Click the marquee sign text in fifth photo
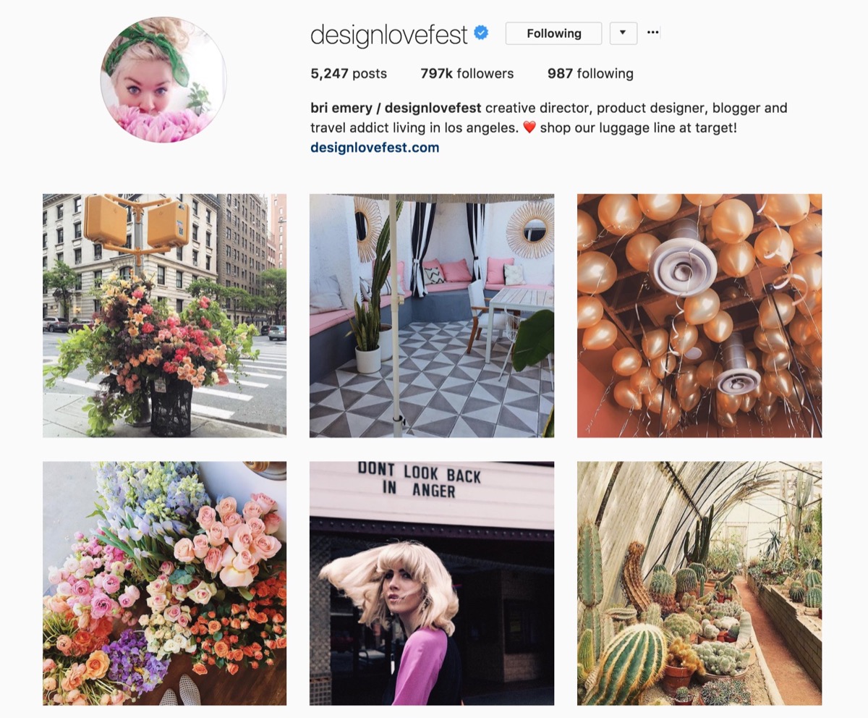868x718 pixels. [x=420, y=480]
